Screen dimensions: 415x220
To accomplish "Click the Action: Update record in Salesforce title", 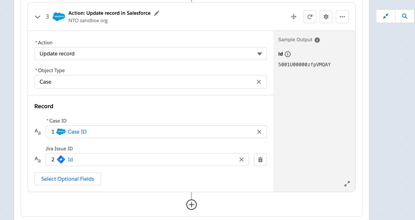I will [x=109, y=13].
